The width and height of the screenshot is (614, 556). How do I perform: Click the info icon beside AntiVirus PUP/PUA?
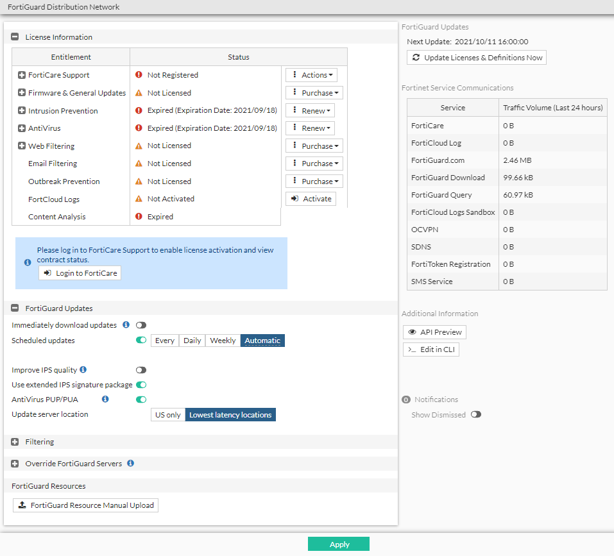(x=105, y=399)
